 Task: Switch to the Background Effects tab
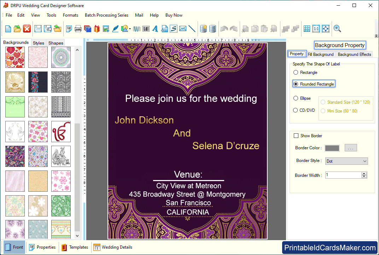(x=354, y=54)
